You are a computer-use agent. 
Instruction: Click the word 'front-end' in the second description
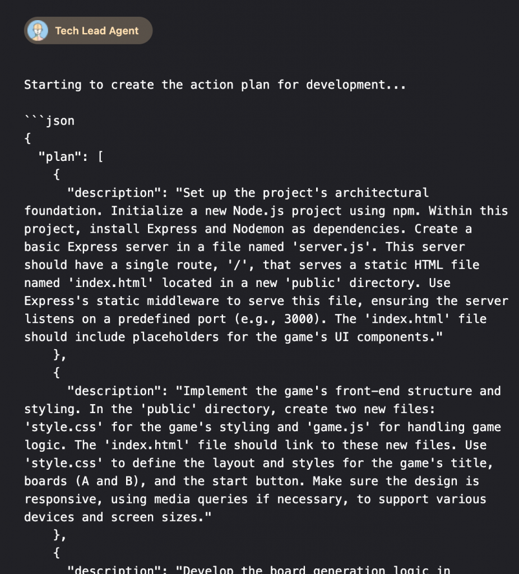tap(368, 391)
